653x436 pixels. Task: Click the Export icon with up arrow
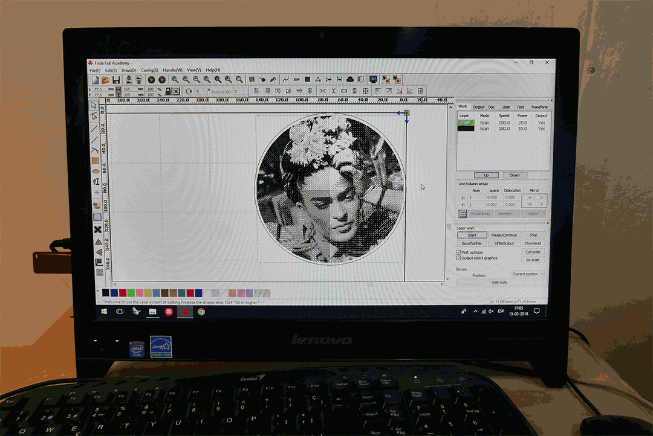138,80
